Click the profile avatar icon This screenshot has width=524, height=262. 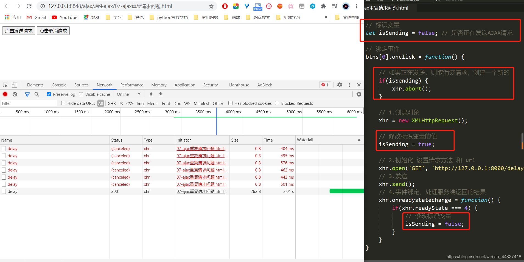point(346,6)
